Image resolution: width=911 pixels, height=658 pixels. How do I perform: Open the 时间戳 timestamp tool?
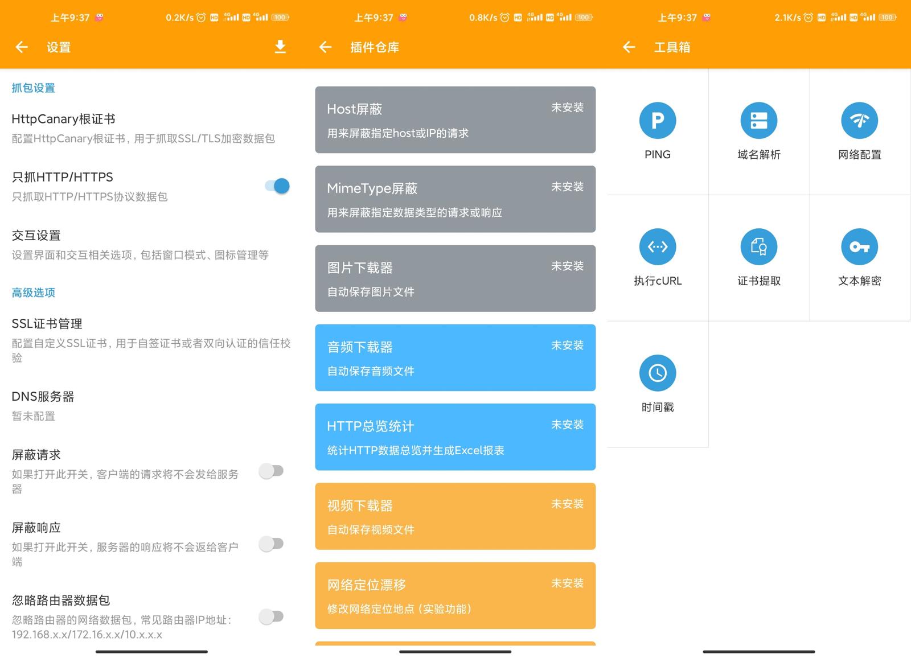(657, 373)
